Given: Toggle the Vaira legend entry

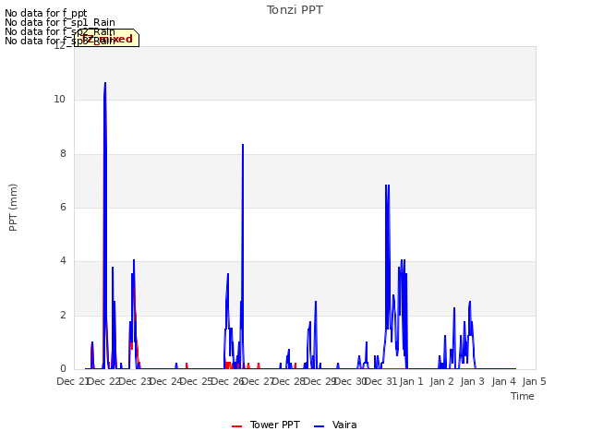Looking at the screenshot, I should click(335, 425).
